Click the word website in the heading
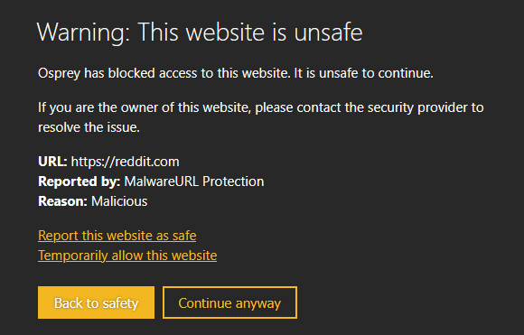524x335 pixels. 226,33
